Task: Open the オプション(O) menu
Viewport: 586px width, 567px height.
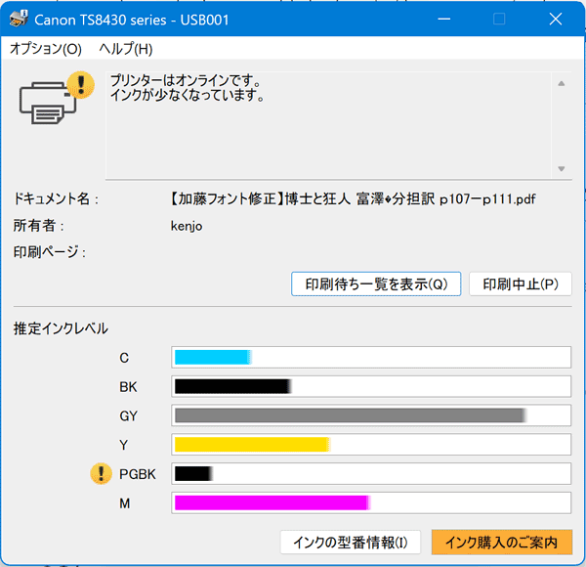Action: [46, 49]
